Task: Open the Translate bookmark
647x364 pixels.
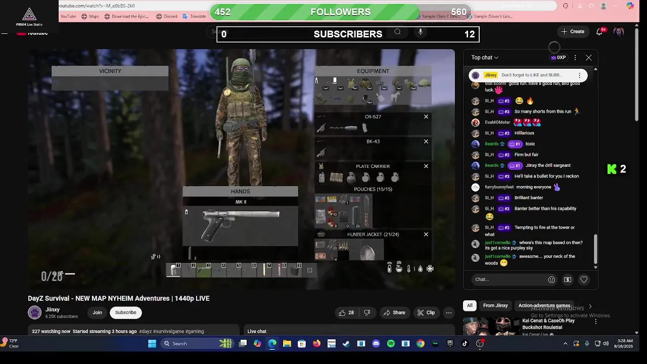Action: point(194,16)
